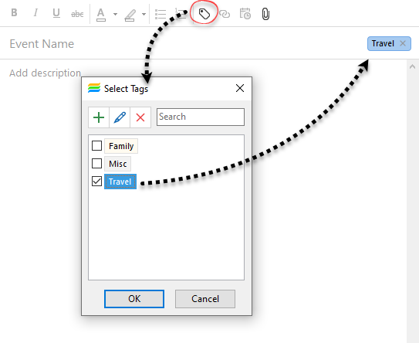Cancel the Select Tags dialog
Image resolution: width=419 pixels, height=343 pixels.
point(205,299)
